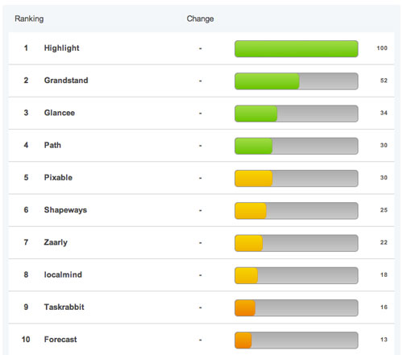
Task: Click the score value 100
Action: [382, 48]
